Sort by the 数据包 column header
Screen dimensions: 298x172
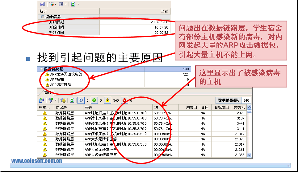pyautogui.click(x=239, y=107)
